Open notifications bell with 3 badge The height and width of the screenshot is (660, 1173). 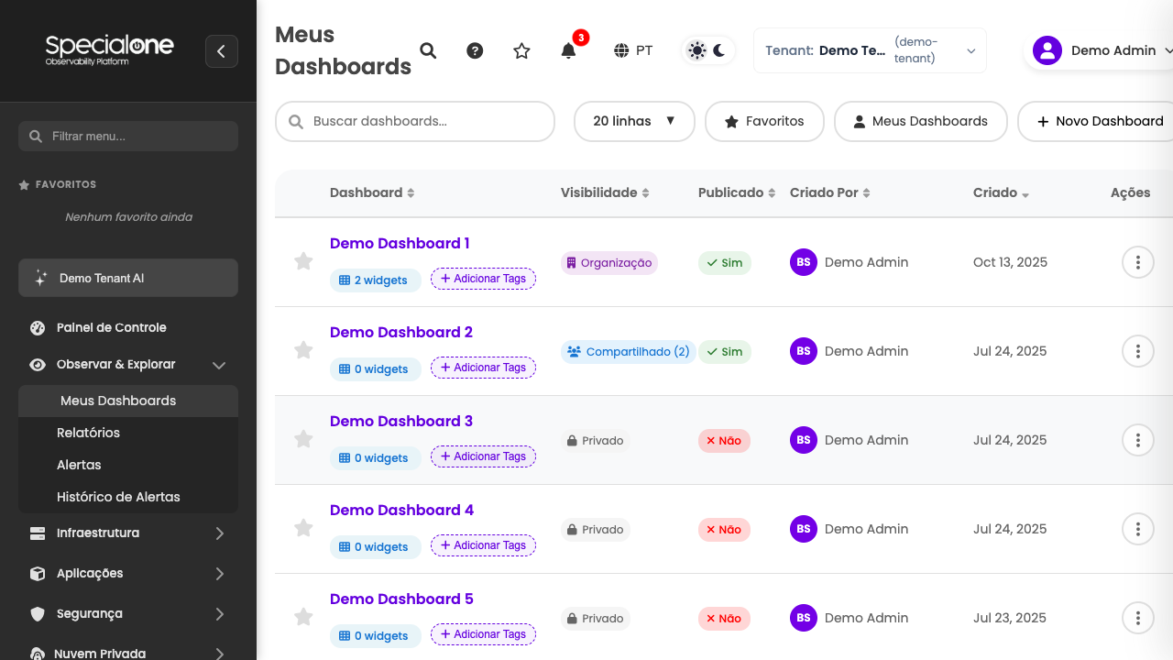pyautogui.click(x=568, y=50)
